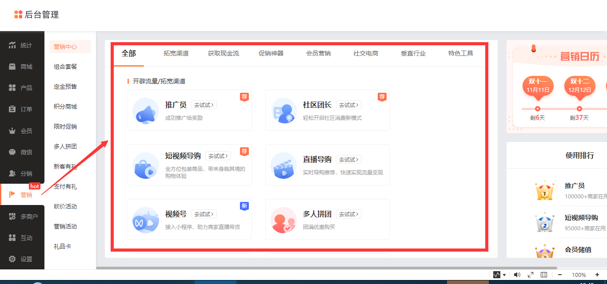Image resolution: width=607 pixels, height=284 pixels.
Task: Select the 营销 flag icon in sidebar
Action: 12,195
